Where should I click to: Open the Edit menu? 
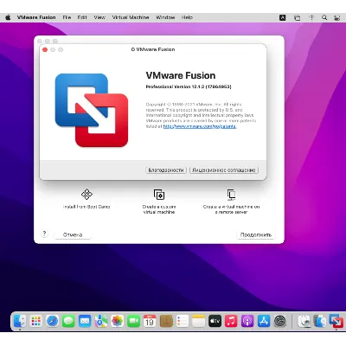coord(82,17)
